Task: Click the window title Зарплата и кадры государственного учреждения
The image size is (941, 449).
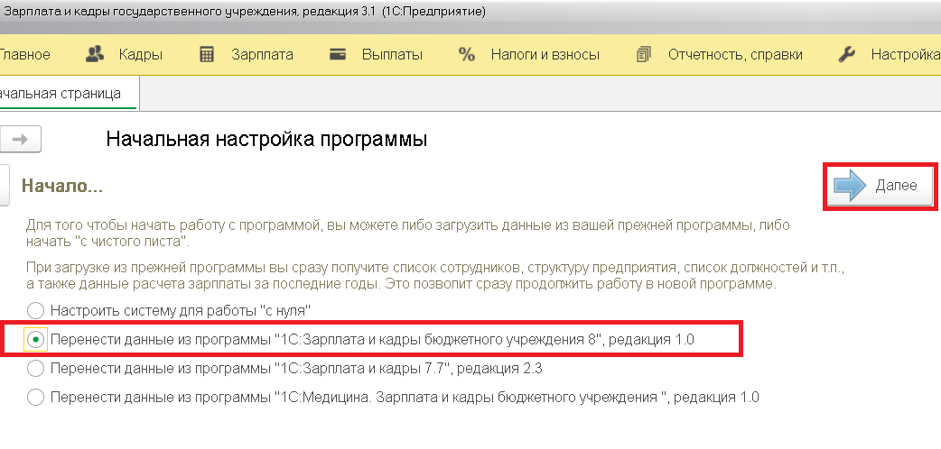Action: pyautogui.click(x=245, y=12)
